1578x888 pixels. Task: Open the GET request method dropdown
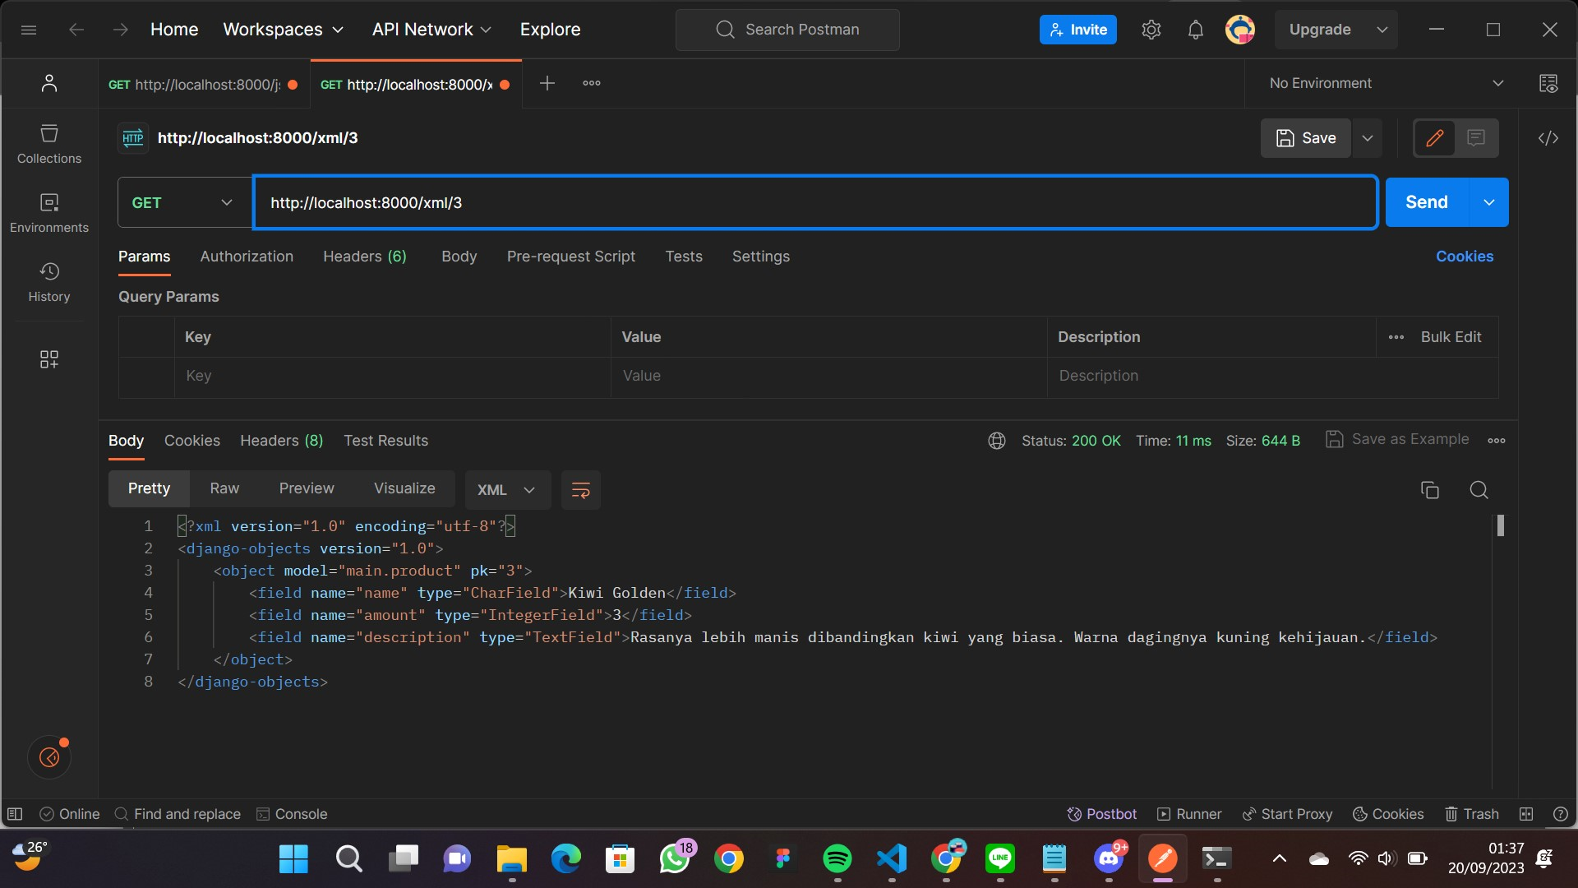(x=182, y=202)
